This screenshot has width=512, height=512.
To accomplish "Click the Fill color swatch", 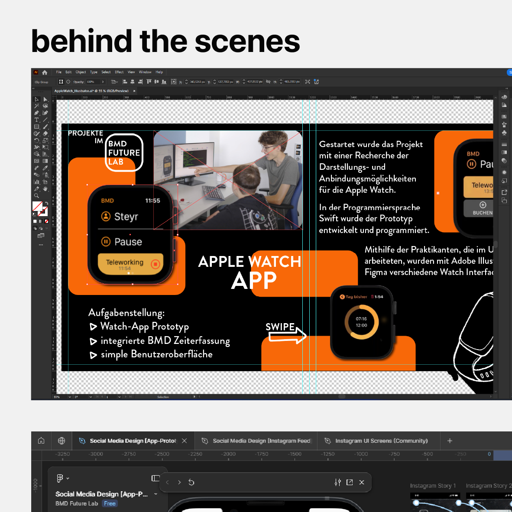I will point(37,206).
